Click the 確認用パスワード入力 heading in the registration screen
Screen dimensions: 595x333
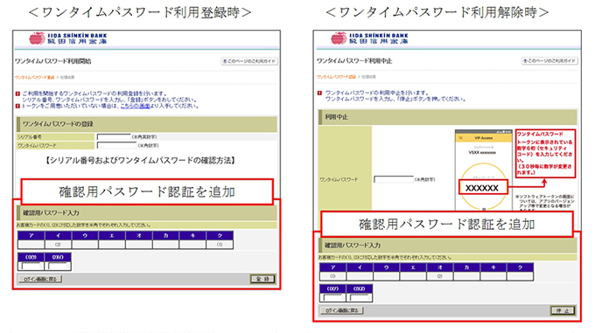tap(147, 213)
